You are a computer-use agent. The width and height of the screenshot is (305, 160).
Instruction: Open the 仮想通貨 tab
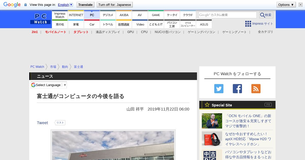pos(124,24)
